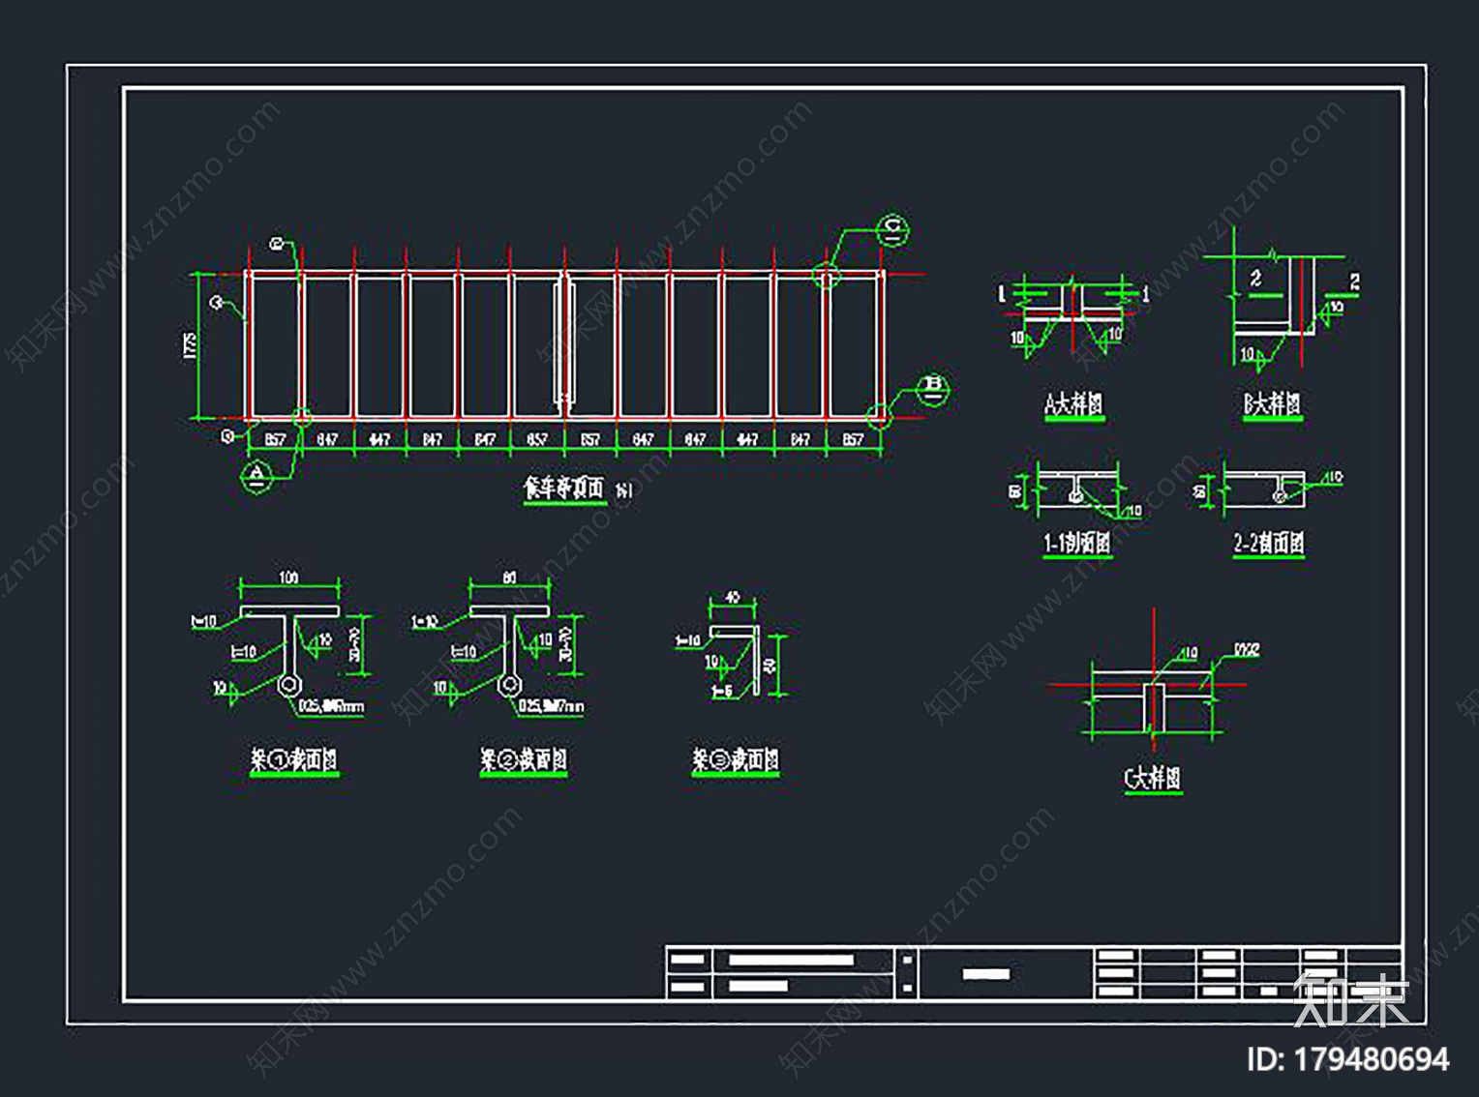The height and width of the screenshot is (1097, 1479).
Task: Select the C大样图 label
Action: pos(1153,779)
